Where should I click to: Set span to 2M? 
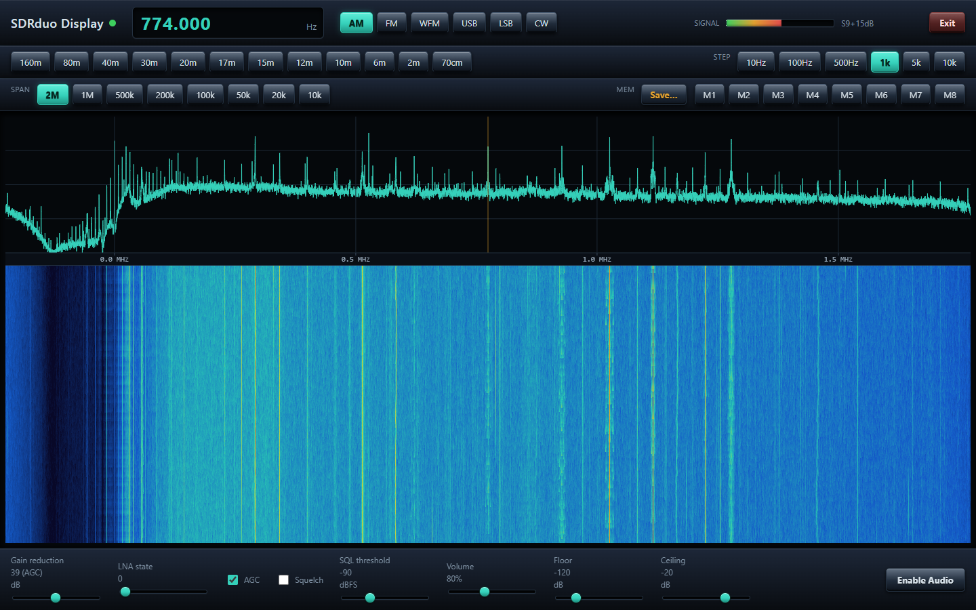(52, 95)
